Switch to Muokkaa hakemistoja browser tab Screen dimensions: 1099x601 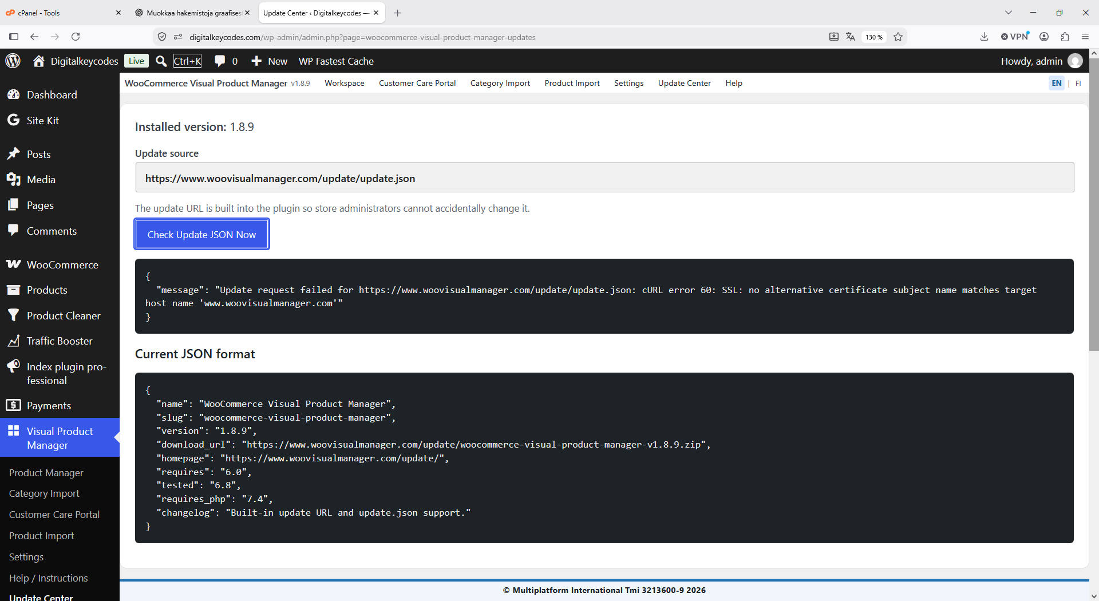[192, 13]
